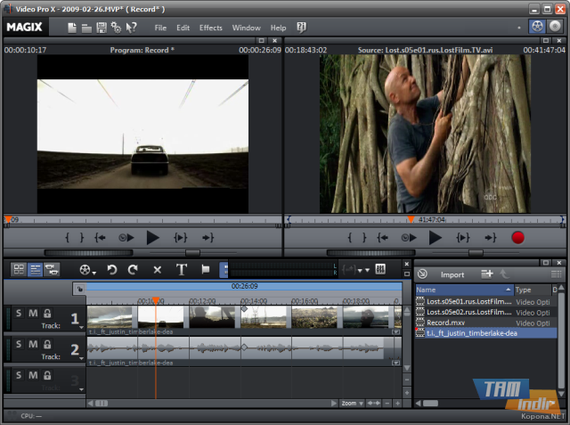Open project via folder icon
Viewport: 570px width, 425px height.
coord(86,28)
